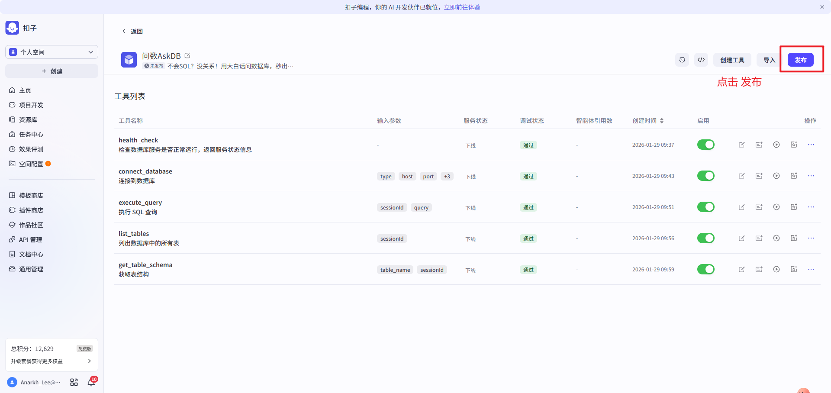
Task: Click the execute_query tool name
Action: click(x=140, y=203)
